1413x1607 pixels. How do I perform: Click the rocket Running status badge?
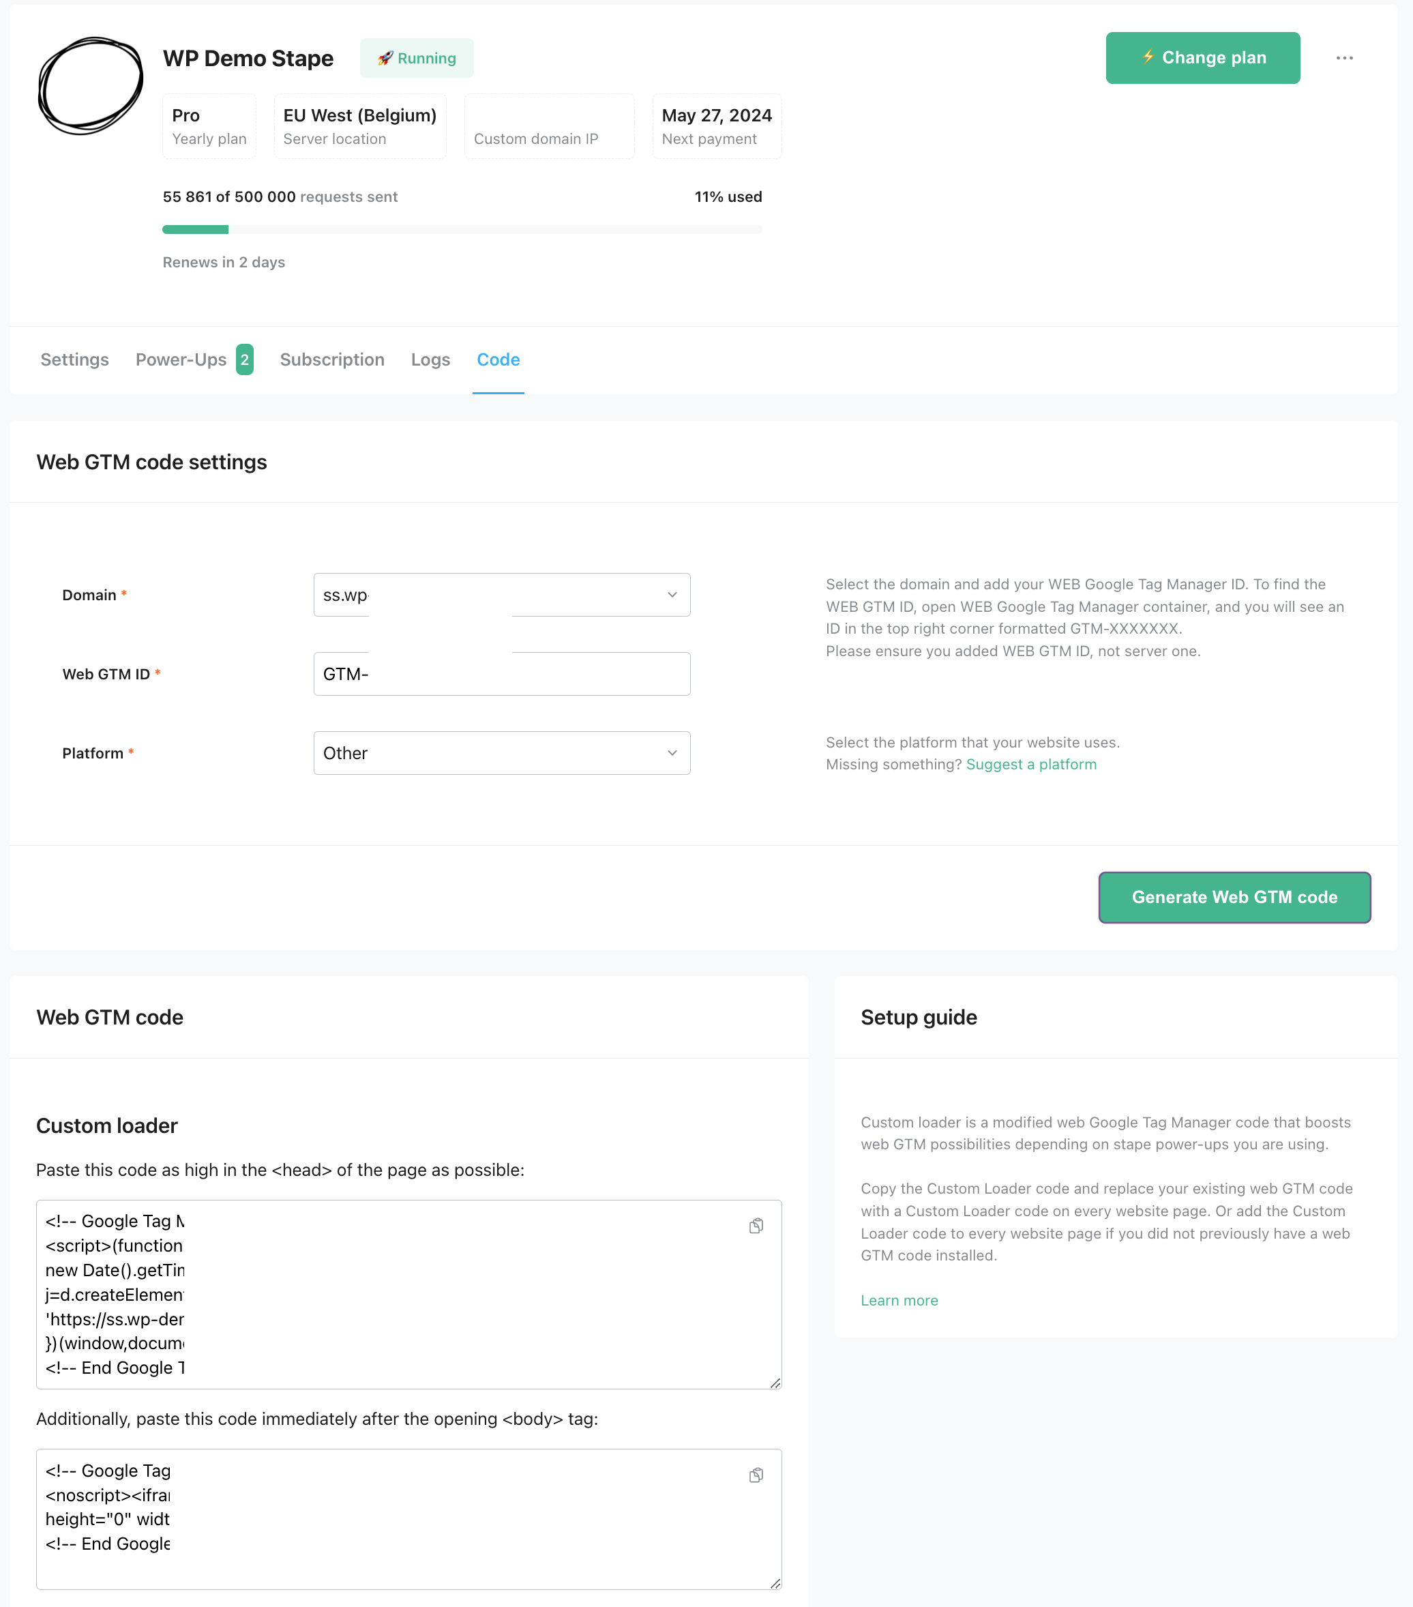pyautogui.click(x=417, y=57)
